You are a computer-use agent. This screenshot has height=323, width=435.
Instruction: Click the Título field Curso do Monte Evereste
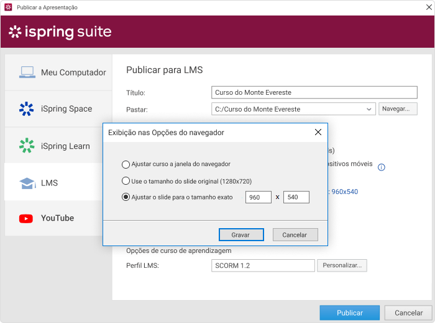pyautogui.click(x=314, y=92)
